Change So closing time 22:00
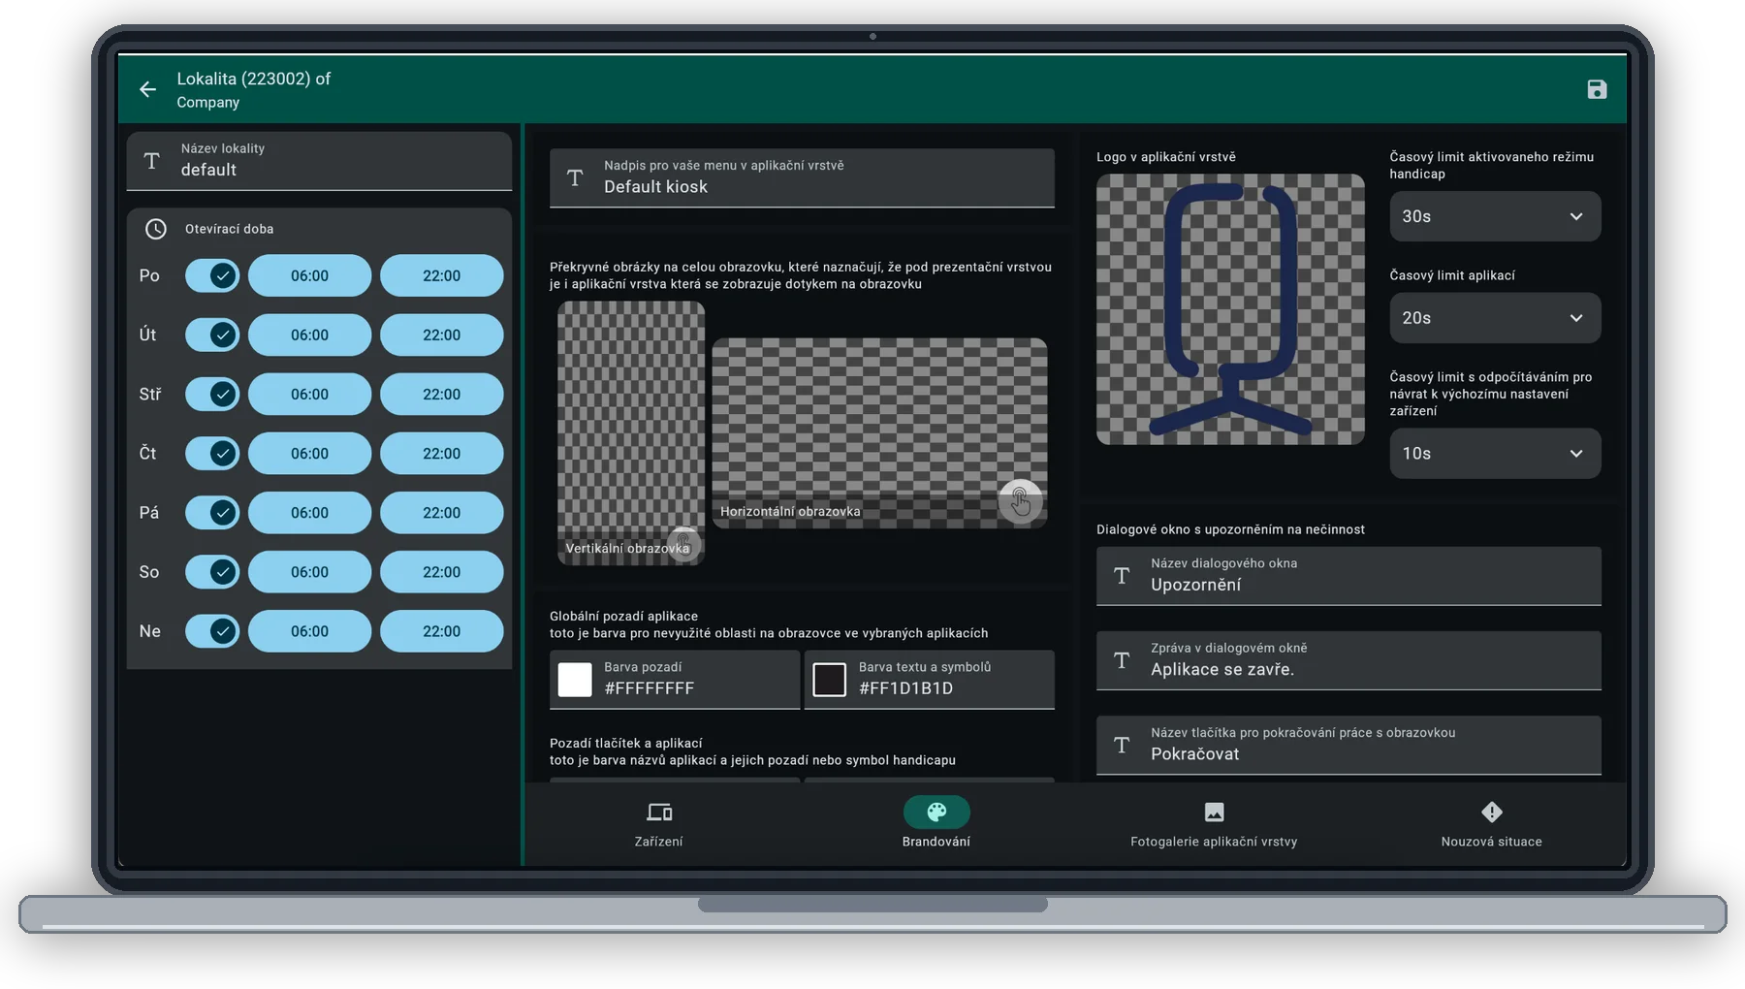 (x=441, y=571)
